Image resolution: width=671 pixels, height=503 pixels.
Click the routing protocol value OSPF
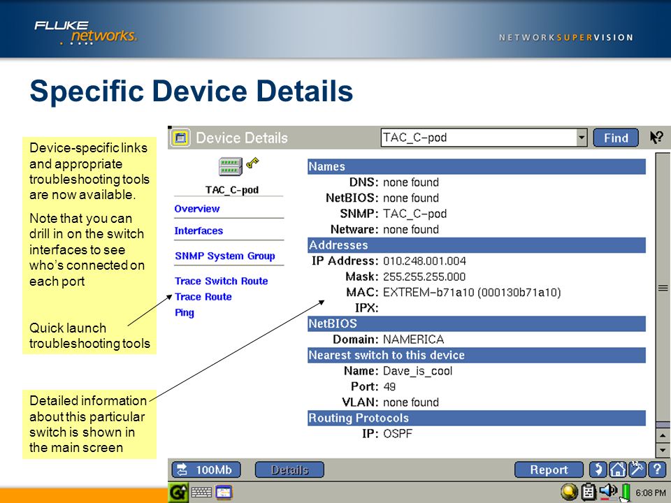point(398,434)
